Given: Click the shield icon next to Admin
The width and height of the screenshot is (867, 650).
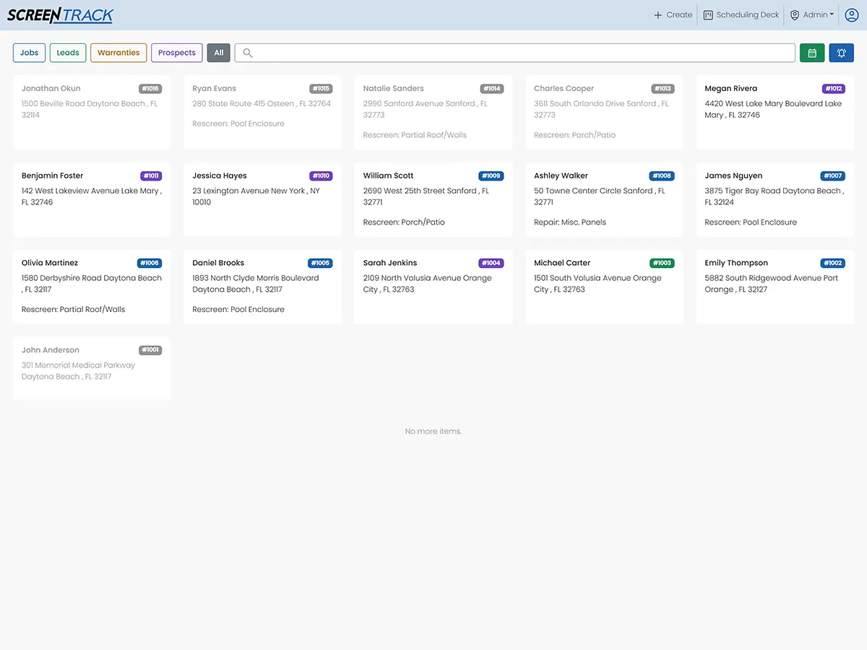Looking at the screenshot, I should pos(795,14).
